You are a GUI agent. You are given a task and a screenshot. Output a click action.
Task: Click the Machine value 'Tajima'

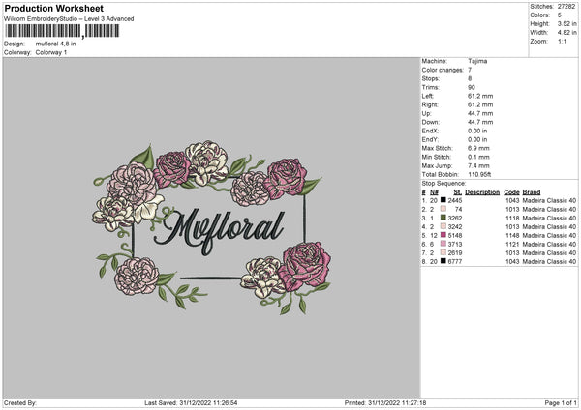pos(477,61)
